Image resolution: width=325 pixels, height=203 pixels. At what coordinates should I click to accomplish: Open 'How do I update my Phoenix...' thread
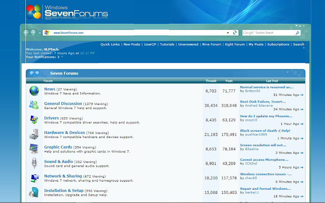[x=266, y=116]
